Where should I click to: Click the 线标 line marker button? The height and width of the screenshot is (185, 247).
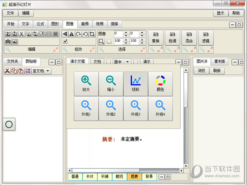(135, 84)
